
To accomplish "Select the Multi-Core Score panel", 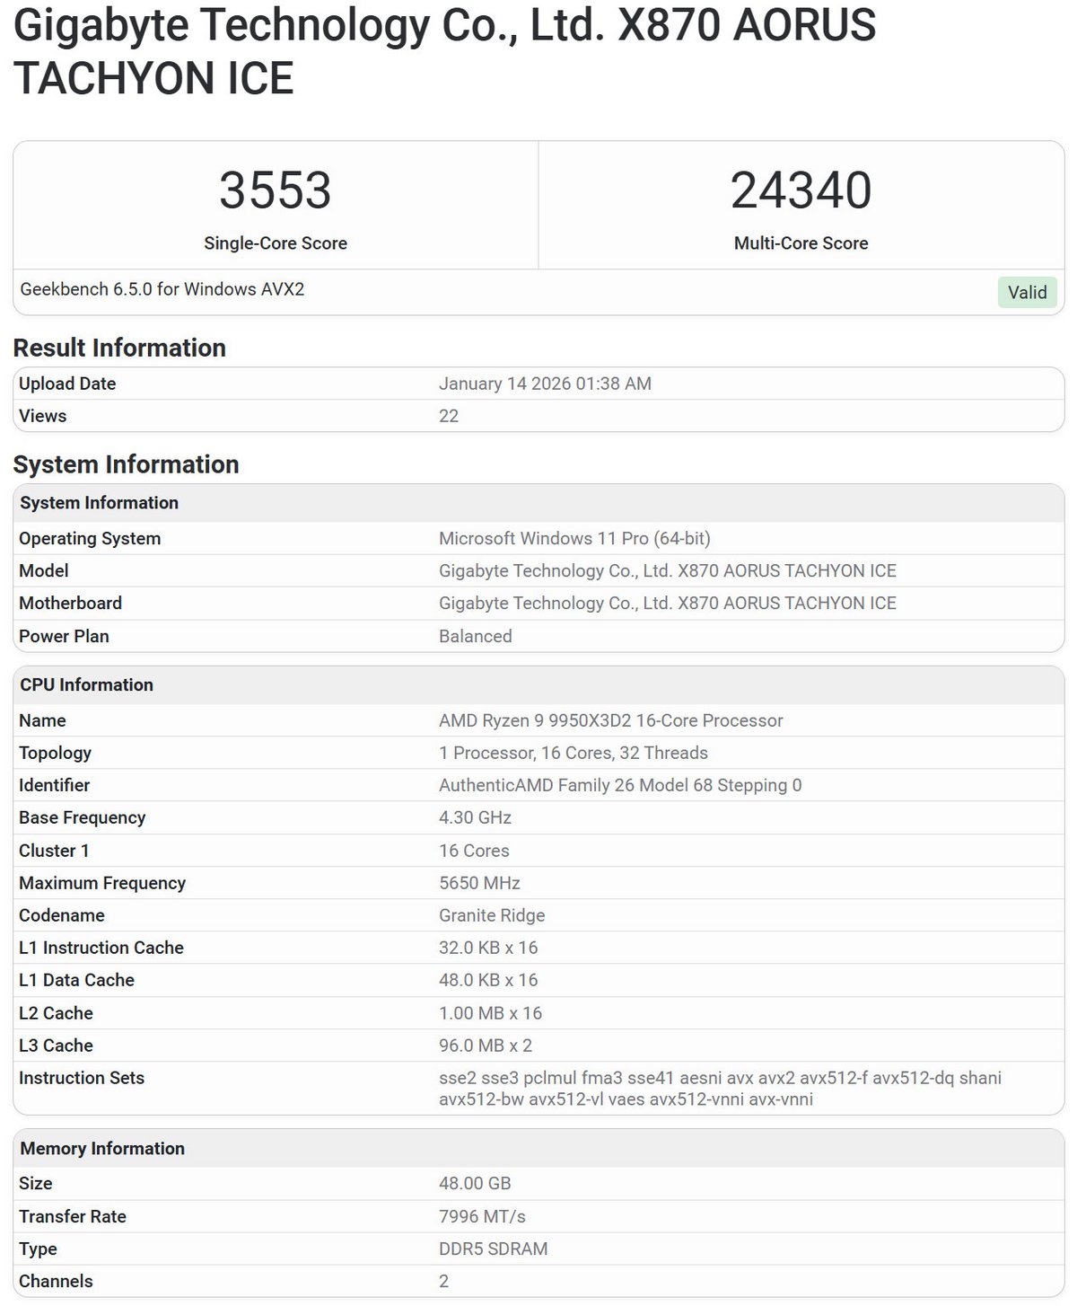I will 799,205.
